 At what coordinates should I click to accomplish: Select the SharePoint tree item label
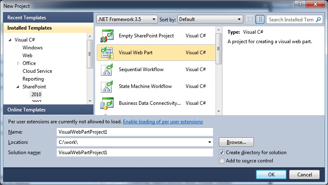34,87
